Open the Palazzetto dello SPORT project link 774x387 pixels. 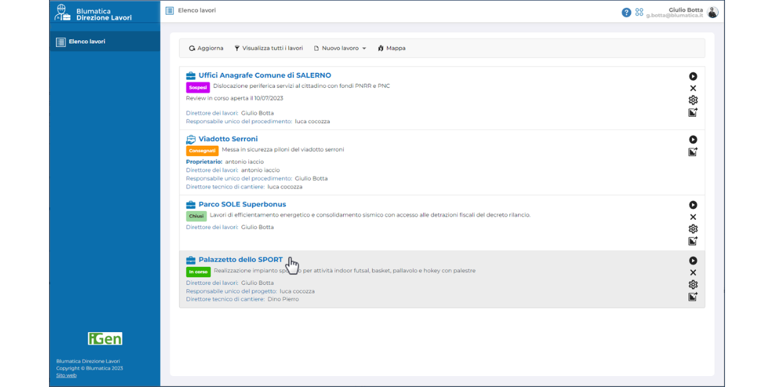240,260
